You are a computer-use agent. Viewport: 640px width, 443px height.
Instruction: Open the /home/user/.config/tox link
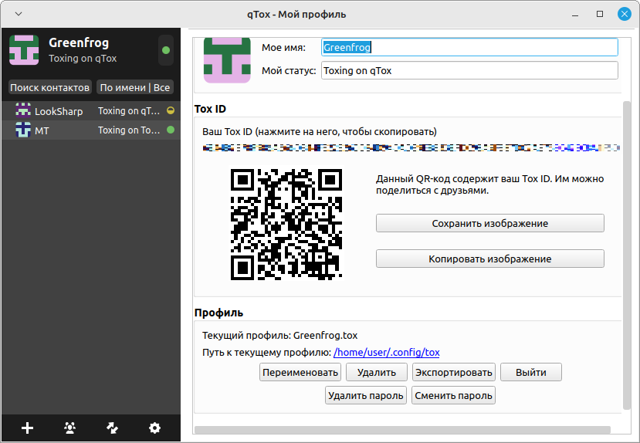coord(387,352)
